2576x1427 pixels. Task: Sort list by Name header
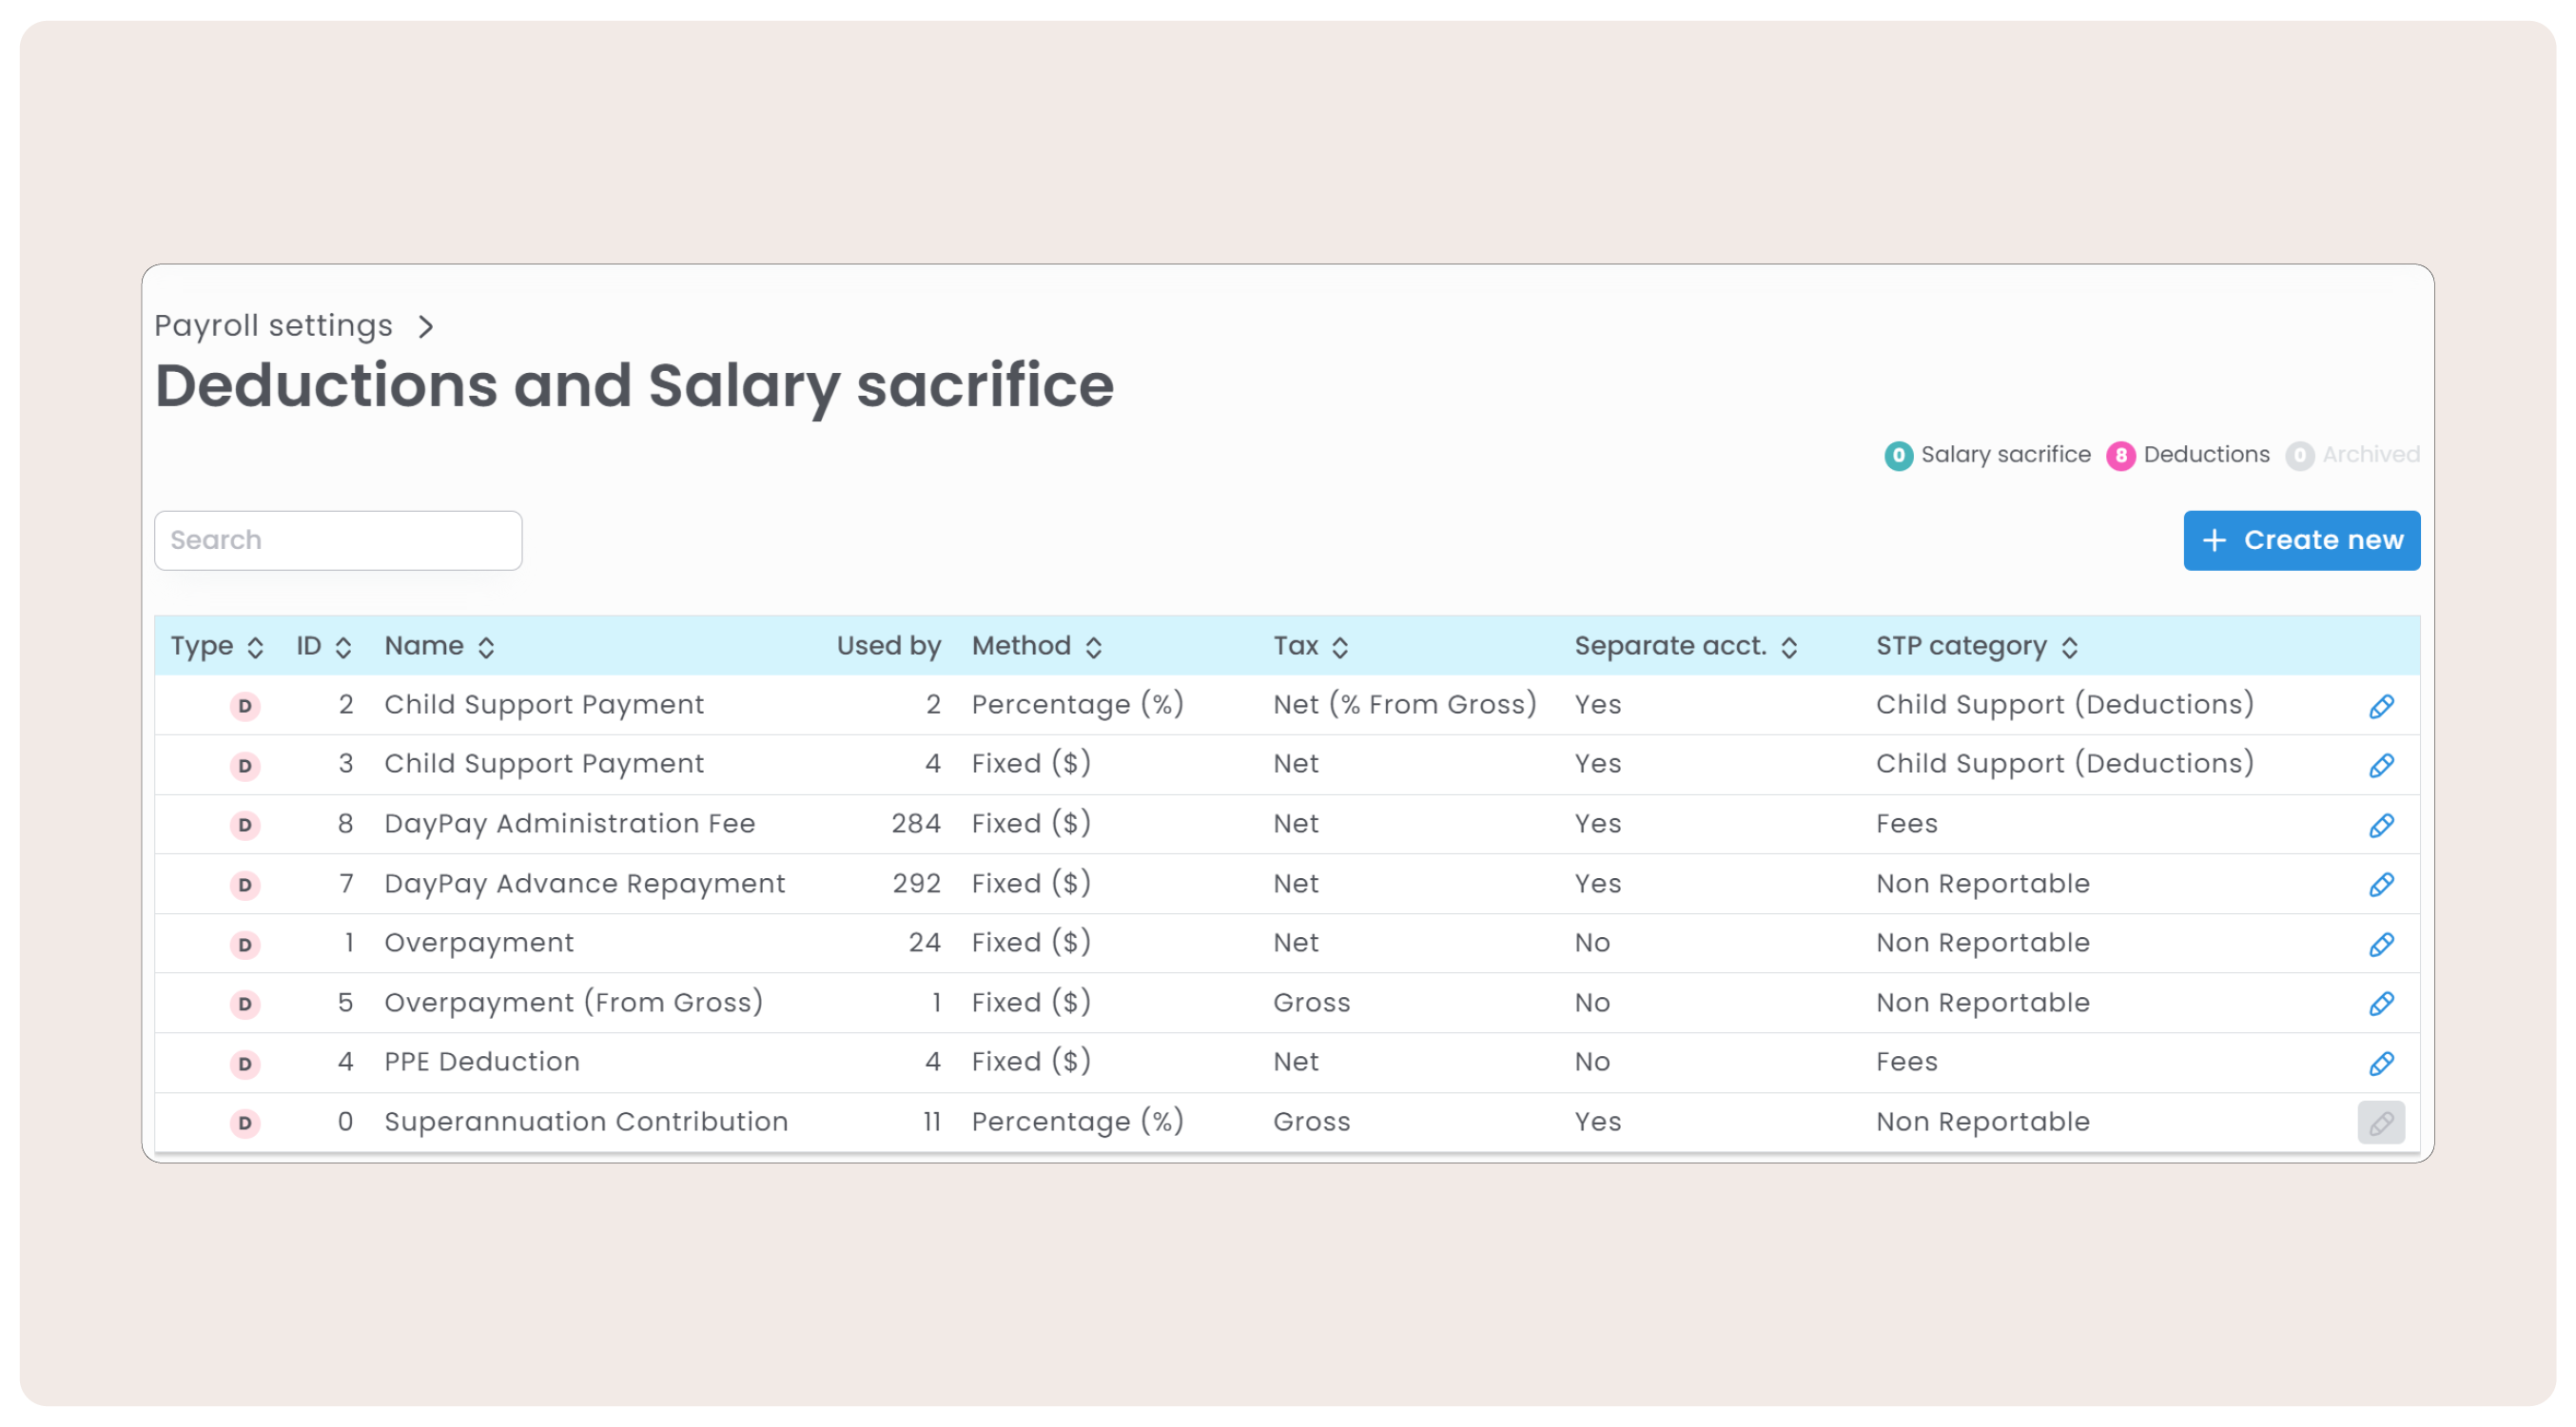(439, 646)
